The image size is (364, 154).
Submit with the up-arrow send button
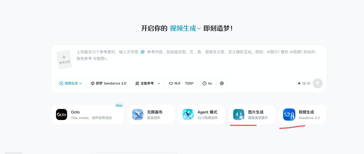[x=318, y=83]
